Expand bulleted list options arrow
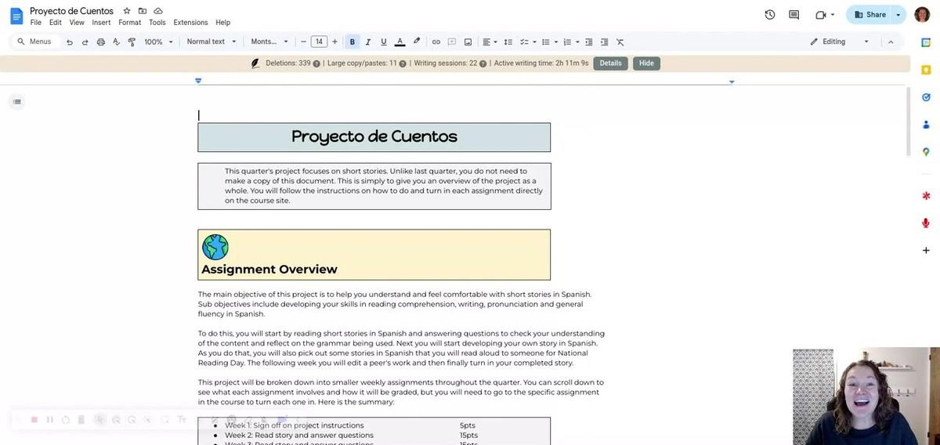940x445 pixels. click(556, 42)
